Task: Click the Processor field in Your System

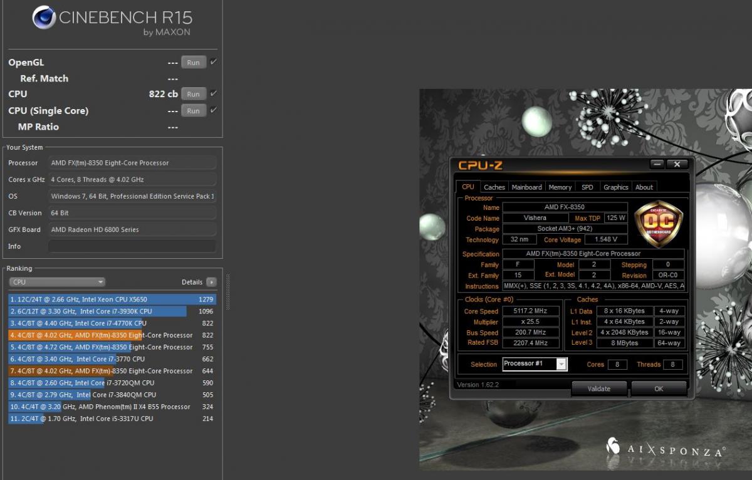Action: (132, 163)
